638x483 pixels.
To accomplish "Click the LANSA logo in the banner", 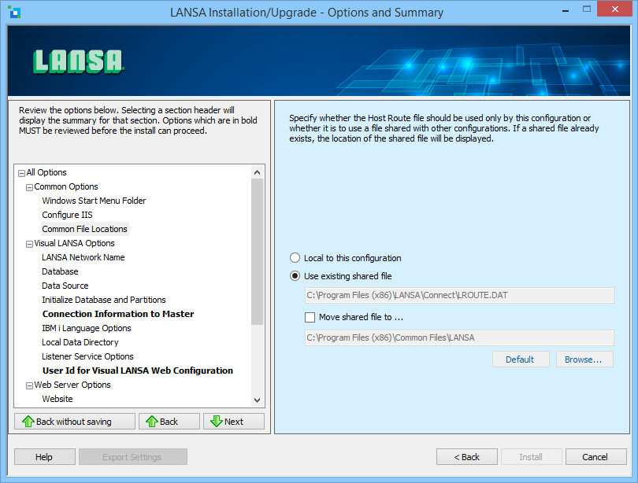I will tap(79, 62).
